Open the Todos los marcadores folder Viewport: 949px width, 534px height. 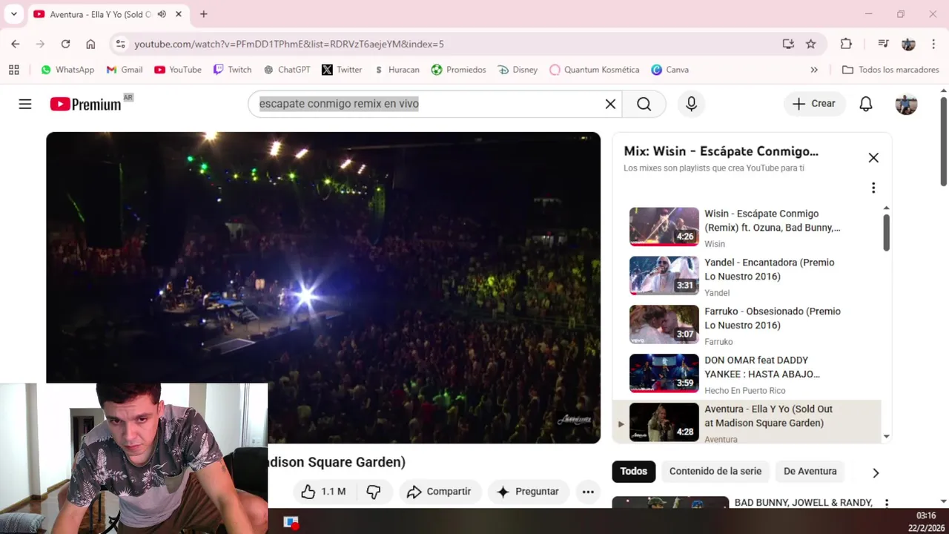click(890, 70)
